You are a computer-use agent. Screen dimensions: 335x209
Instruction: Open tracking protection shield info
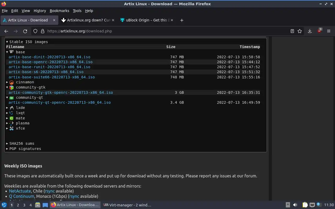tap(35, 31)
